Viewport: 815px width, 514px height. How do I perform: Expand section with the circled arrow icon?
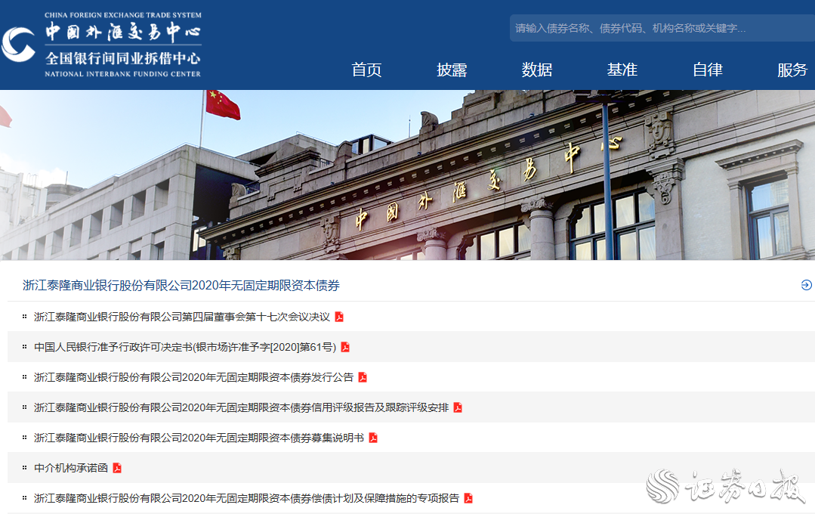(806, 285)
